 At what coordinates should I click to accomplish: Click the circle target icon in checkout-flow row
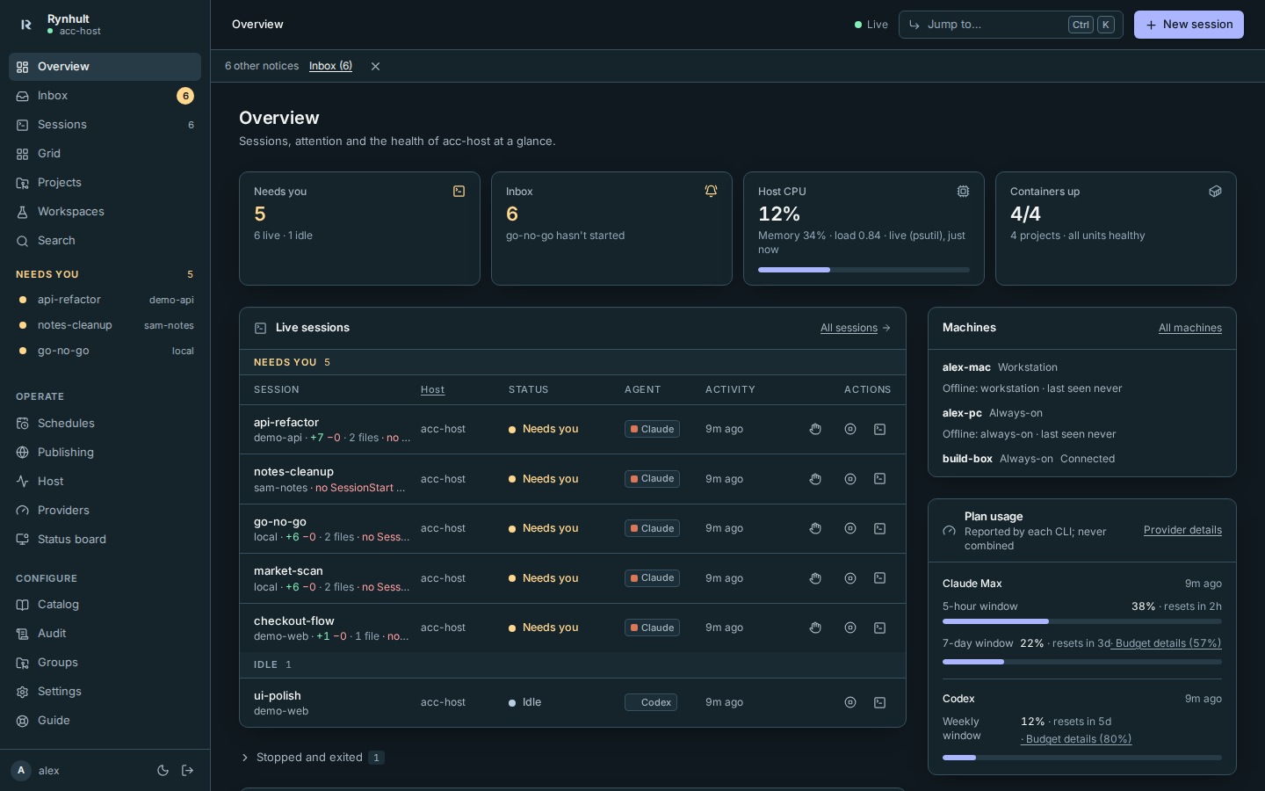pos(850,628)
